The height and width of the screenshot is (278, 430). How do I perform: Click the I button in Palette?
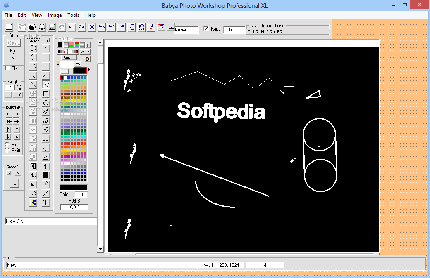click(x=88, y=45)
